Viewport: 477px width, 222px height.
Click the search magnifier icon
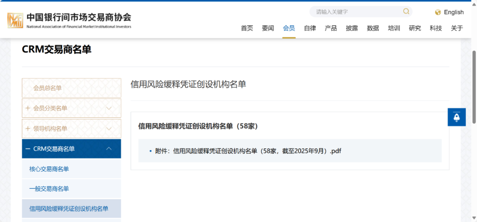pos(407,12)
